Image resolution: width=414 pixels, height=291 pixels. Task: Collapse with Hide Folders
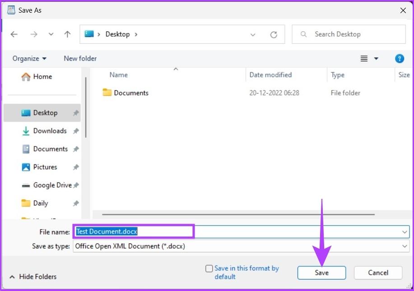(33, 277)
